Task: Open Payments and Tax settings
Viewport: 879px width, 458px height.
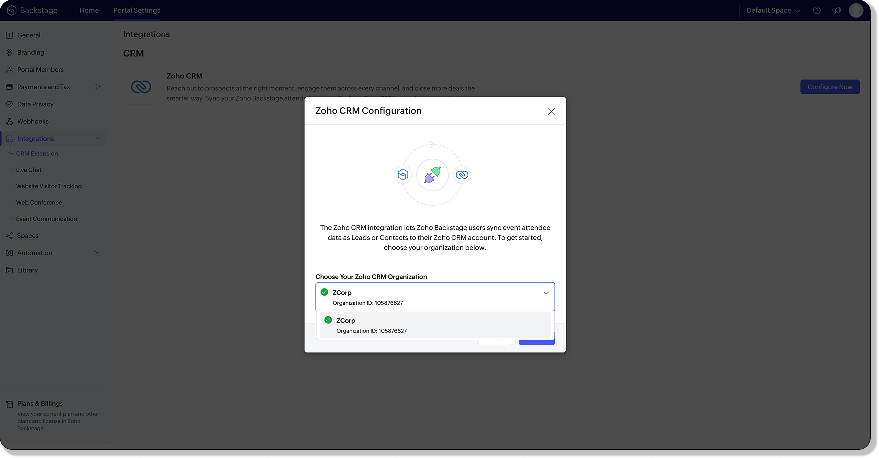Action: click(44, 87)
